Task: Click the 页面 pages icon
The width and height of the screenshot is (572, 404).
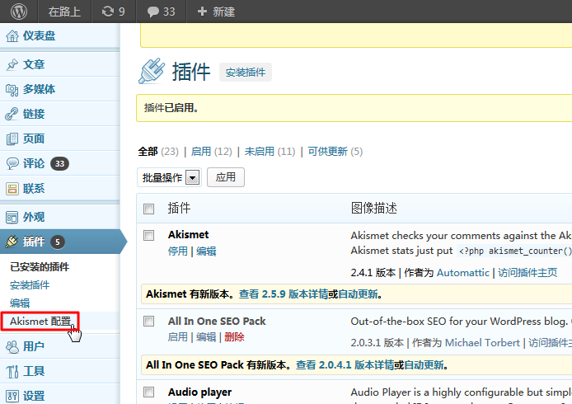Action: click(12, 139)
